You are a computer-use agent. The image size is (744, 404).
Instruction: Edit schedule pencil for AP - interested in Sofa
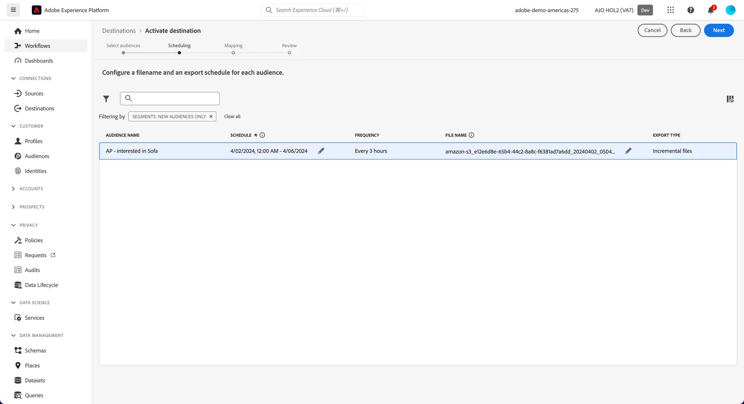321,151
